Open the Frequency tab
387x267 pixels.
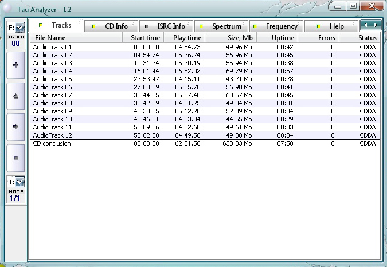pos(276,26)
